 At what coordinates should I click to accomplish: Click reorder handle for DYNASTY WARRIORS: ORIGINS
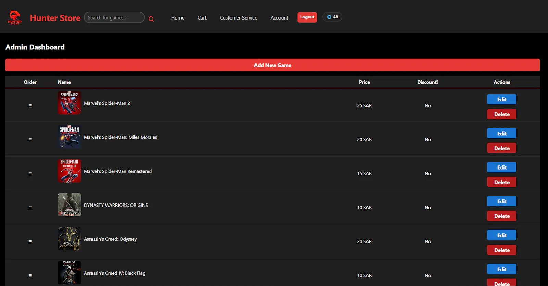pyautogui.click(x=30, y=208)
